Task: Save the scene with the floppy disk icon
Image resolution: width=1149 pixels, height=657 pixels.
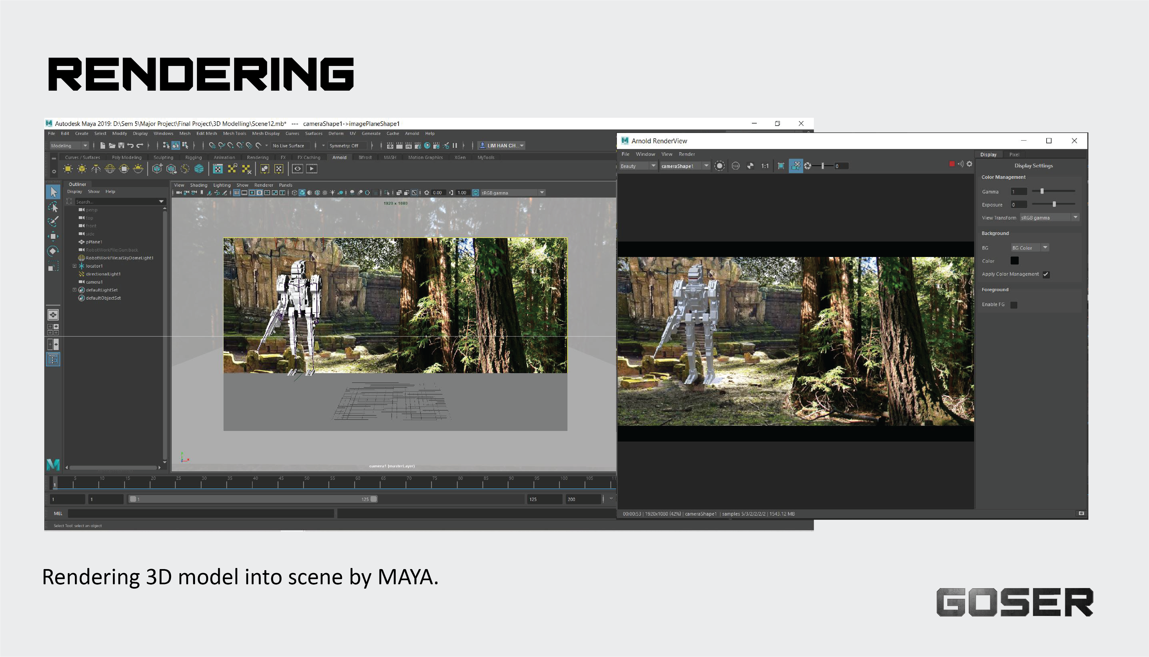Action: point(121,145)
